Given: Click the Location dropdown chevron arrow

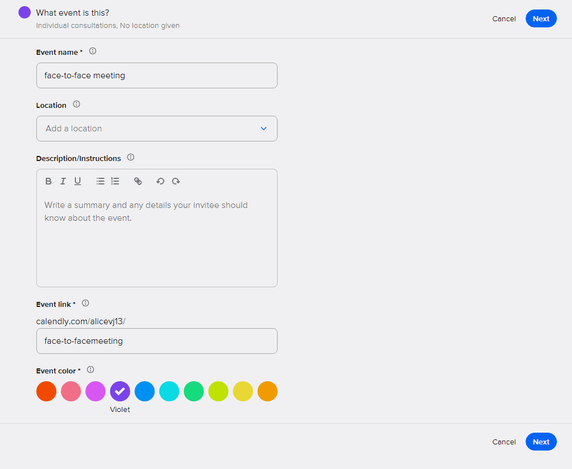Looking at the screenshot, I should coord(264,129).
